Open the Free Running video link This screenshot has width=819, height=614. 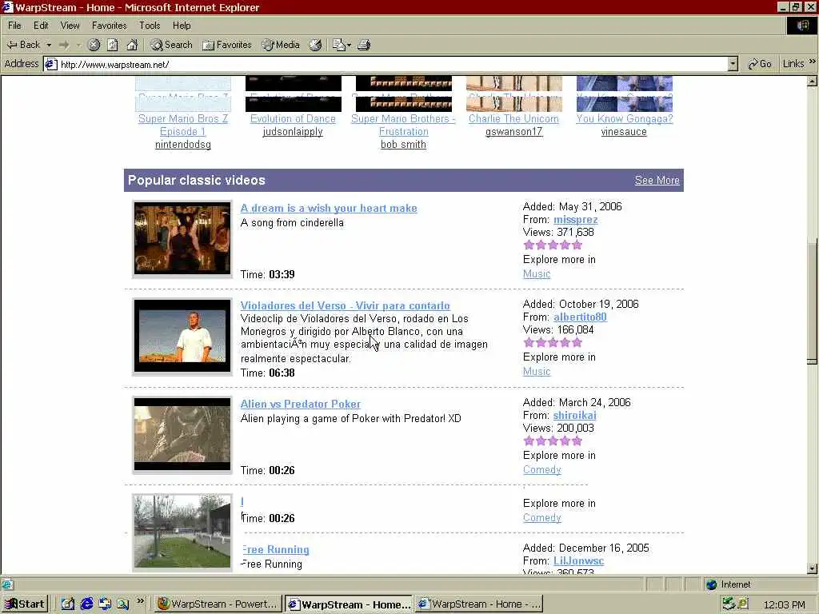[276, 550]
